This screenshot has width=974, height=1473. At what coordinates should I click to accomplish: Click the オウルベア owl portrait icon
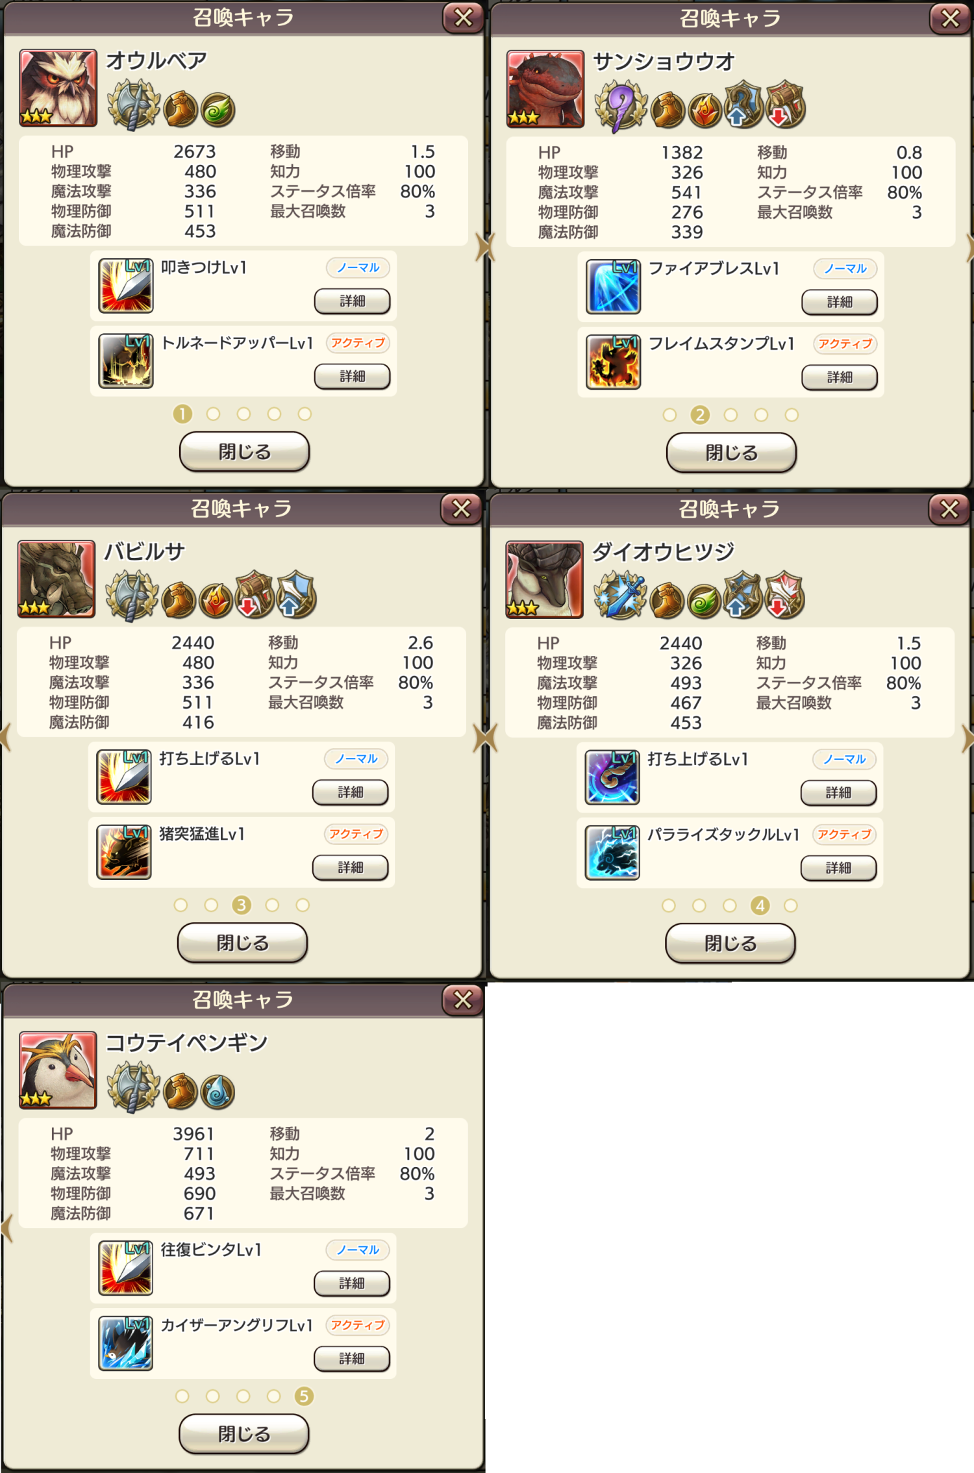point(58,88)
